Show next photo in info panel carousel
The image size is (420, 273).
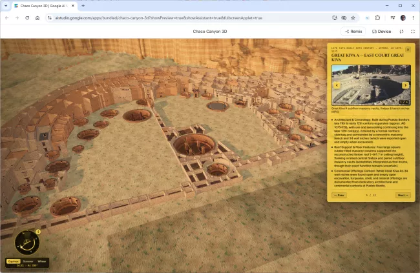click(405, 85)
